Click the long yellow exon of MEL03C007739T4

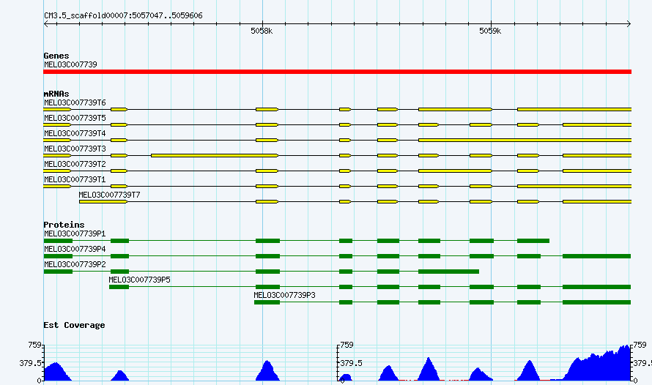pyautogui.click(x=525, y=140)
